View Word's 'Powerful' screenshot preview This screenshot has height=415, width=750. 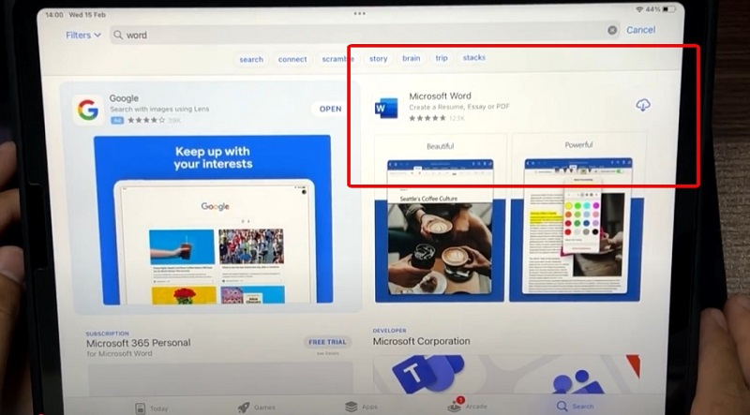577,217
